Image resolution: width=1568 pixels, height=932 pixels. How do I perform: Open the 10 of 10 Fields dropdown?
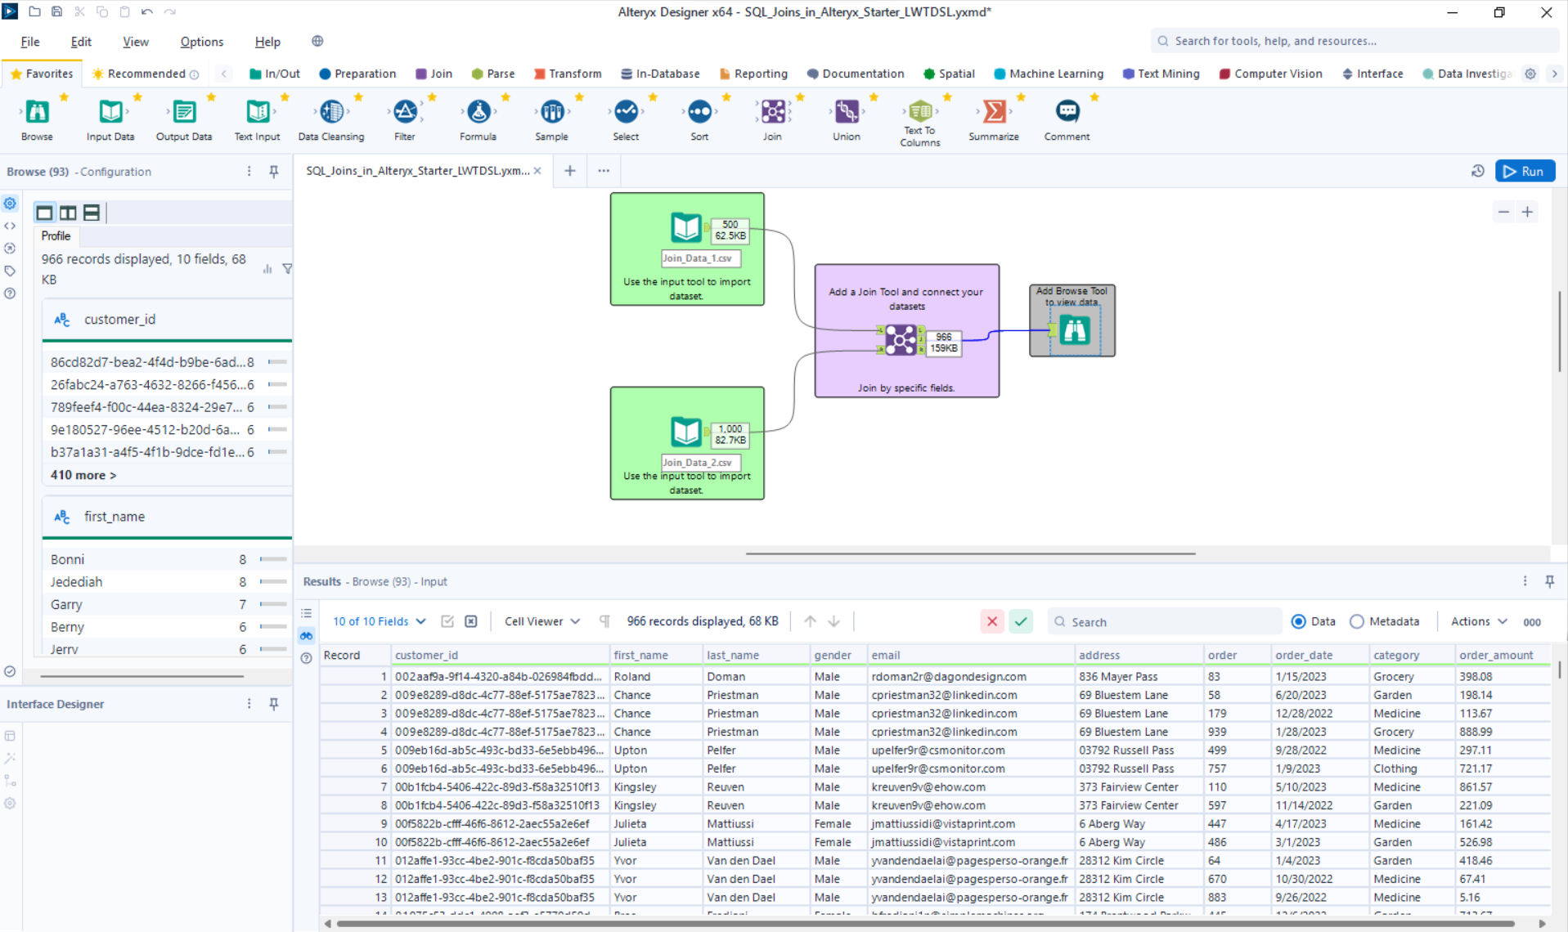click(380, 621)
